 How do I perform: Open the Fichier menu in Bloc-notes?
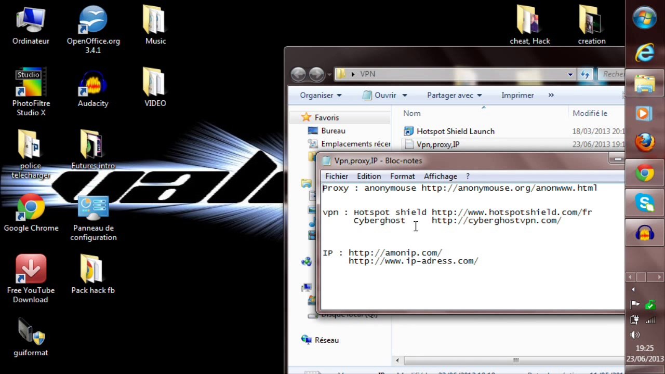click(x=336, y=177)
